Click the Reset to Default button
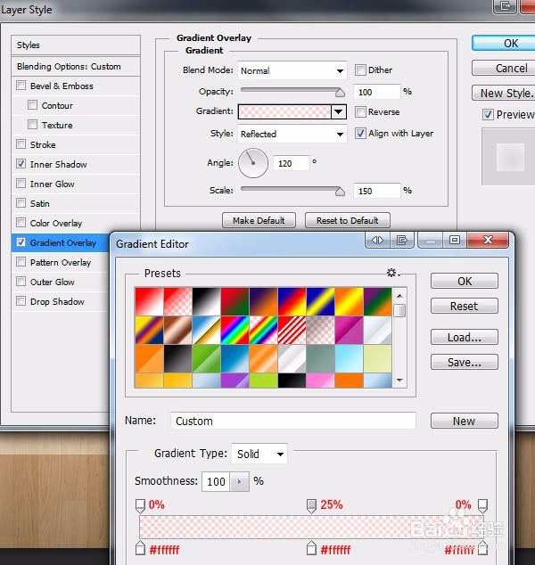The image size is (535, 565). [x=348, y=220]
